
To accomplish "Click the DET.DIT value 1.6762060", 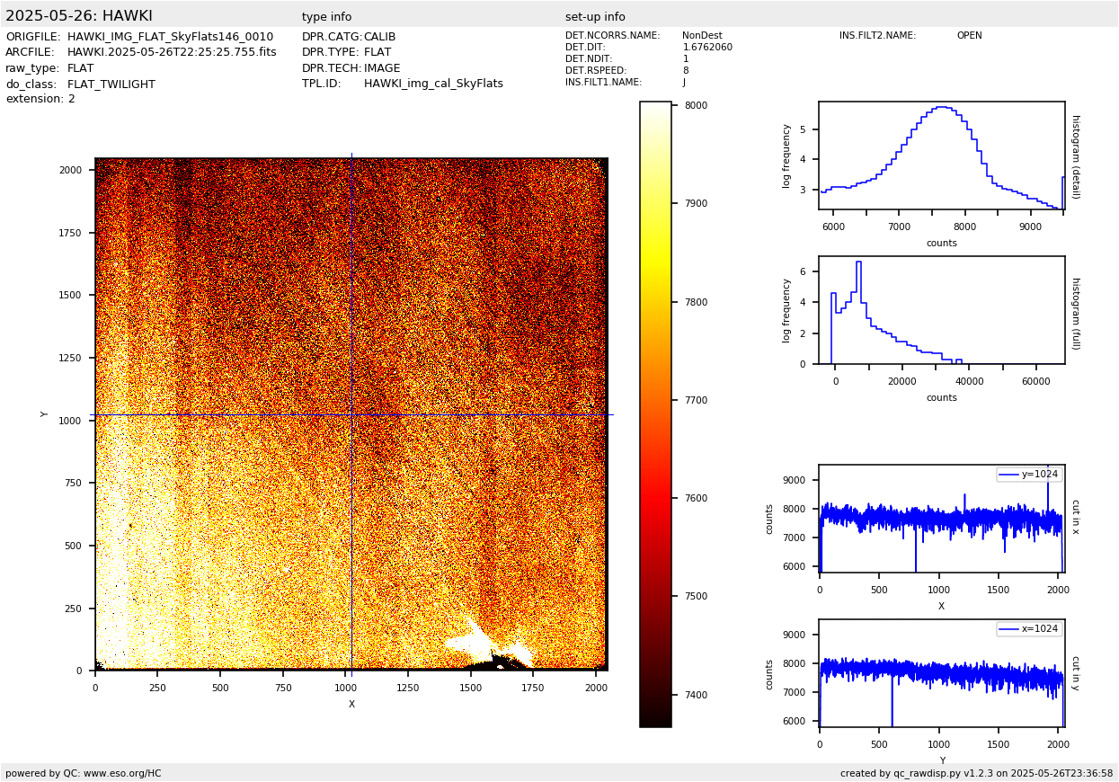I will tap(707, 48).
